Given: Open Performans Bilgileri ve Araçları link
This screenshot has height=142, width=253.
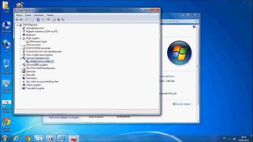Looking at the screenshot, I should 64,118.
